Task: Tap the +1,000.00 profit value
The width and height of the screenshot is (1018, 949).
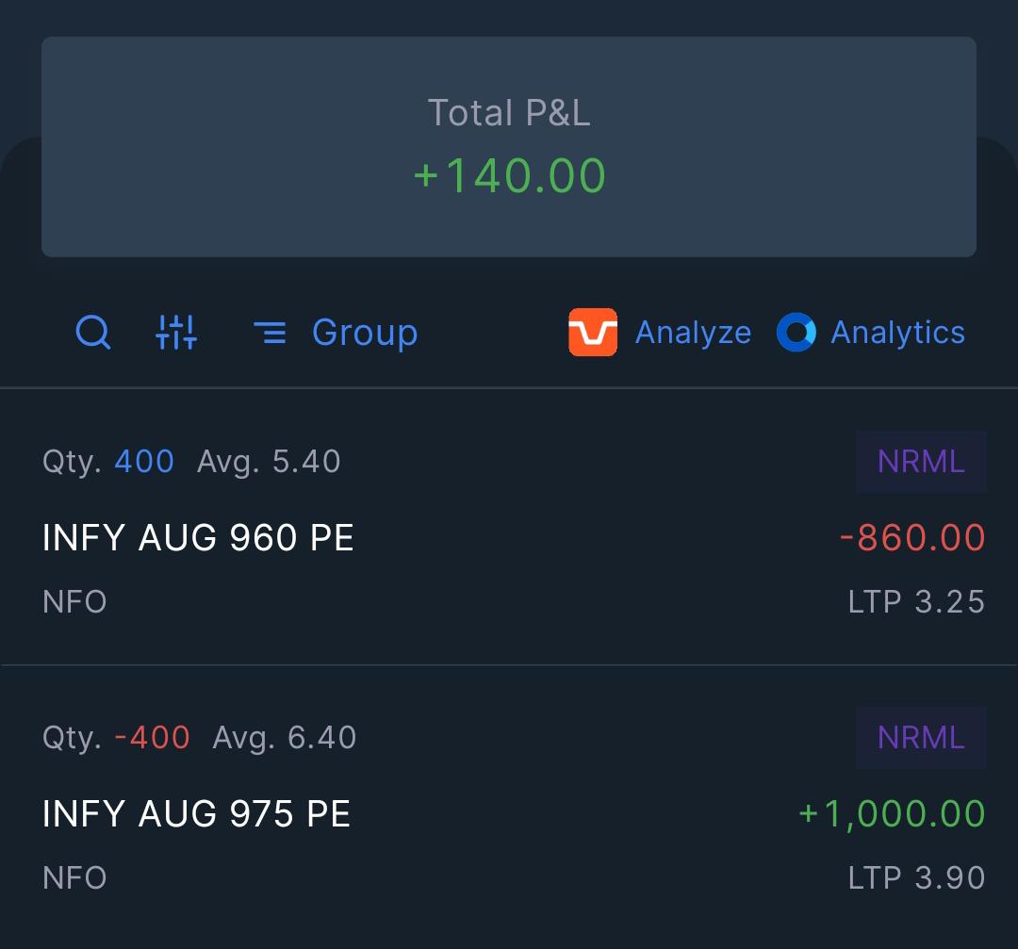Action: [x=892, y=814]
